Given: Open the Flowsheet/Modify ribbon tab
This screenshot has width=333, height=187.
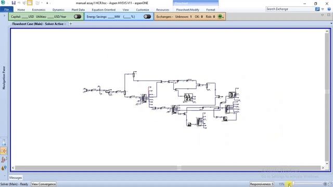Looking at the screenshot, I should [187, 10].
